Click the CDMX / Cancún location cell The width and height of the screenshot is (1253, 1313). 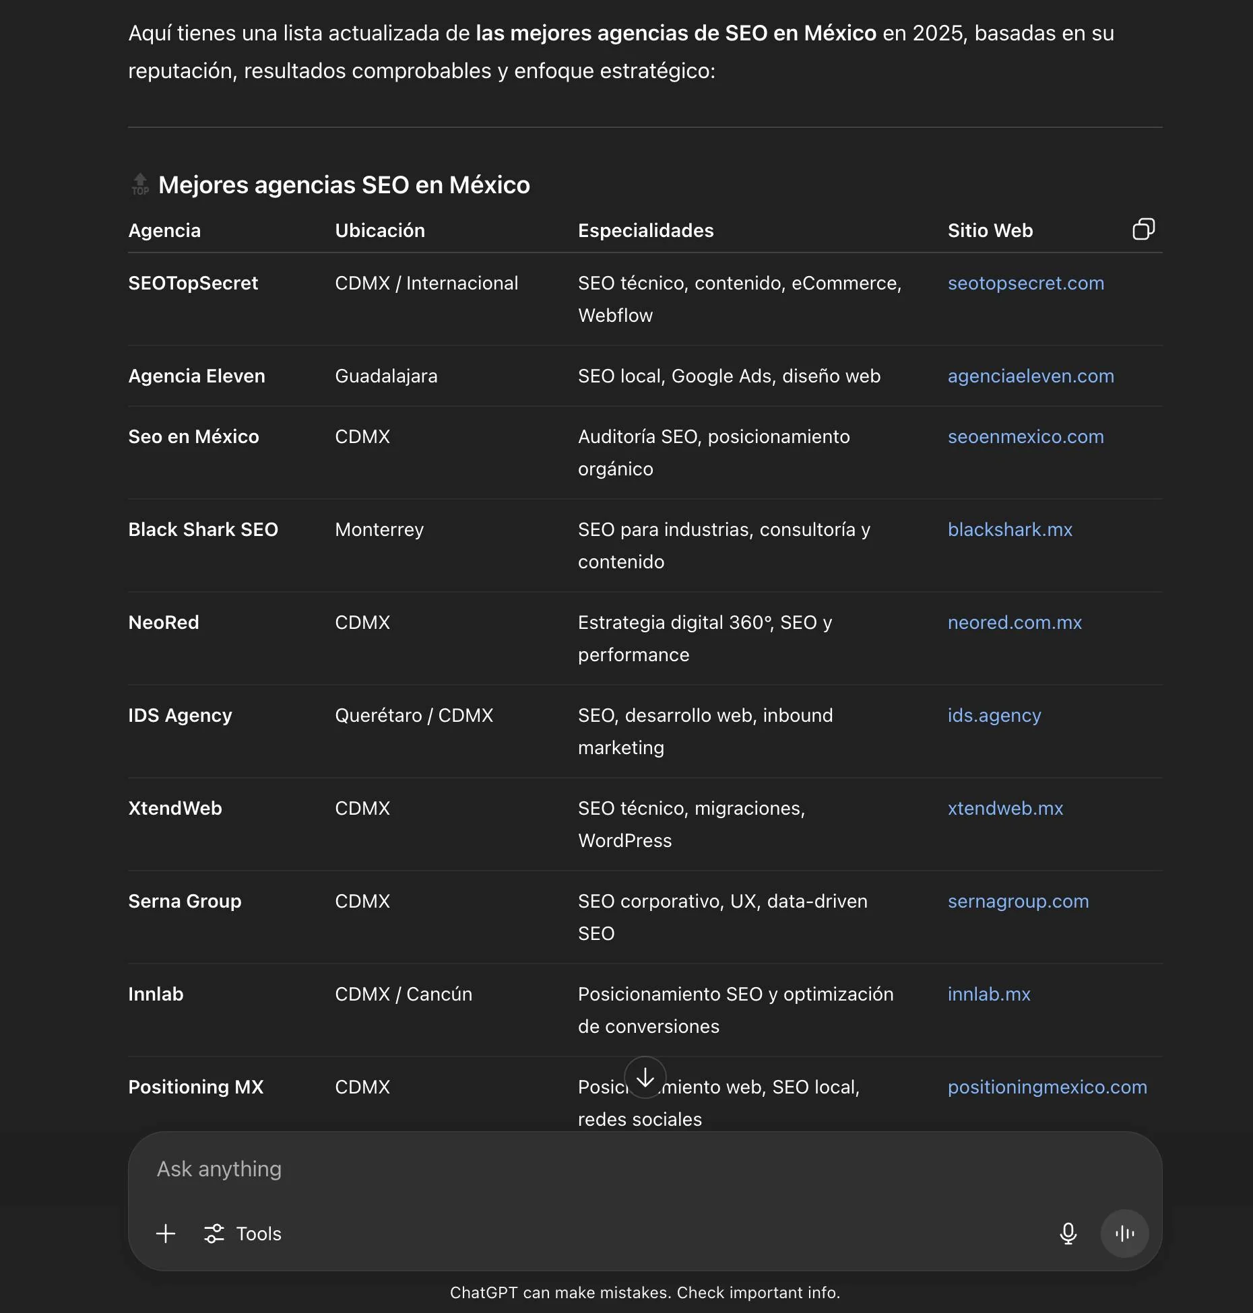pos(404,994)
